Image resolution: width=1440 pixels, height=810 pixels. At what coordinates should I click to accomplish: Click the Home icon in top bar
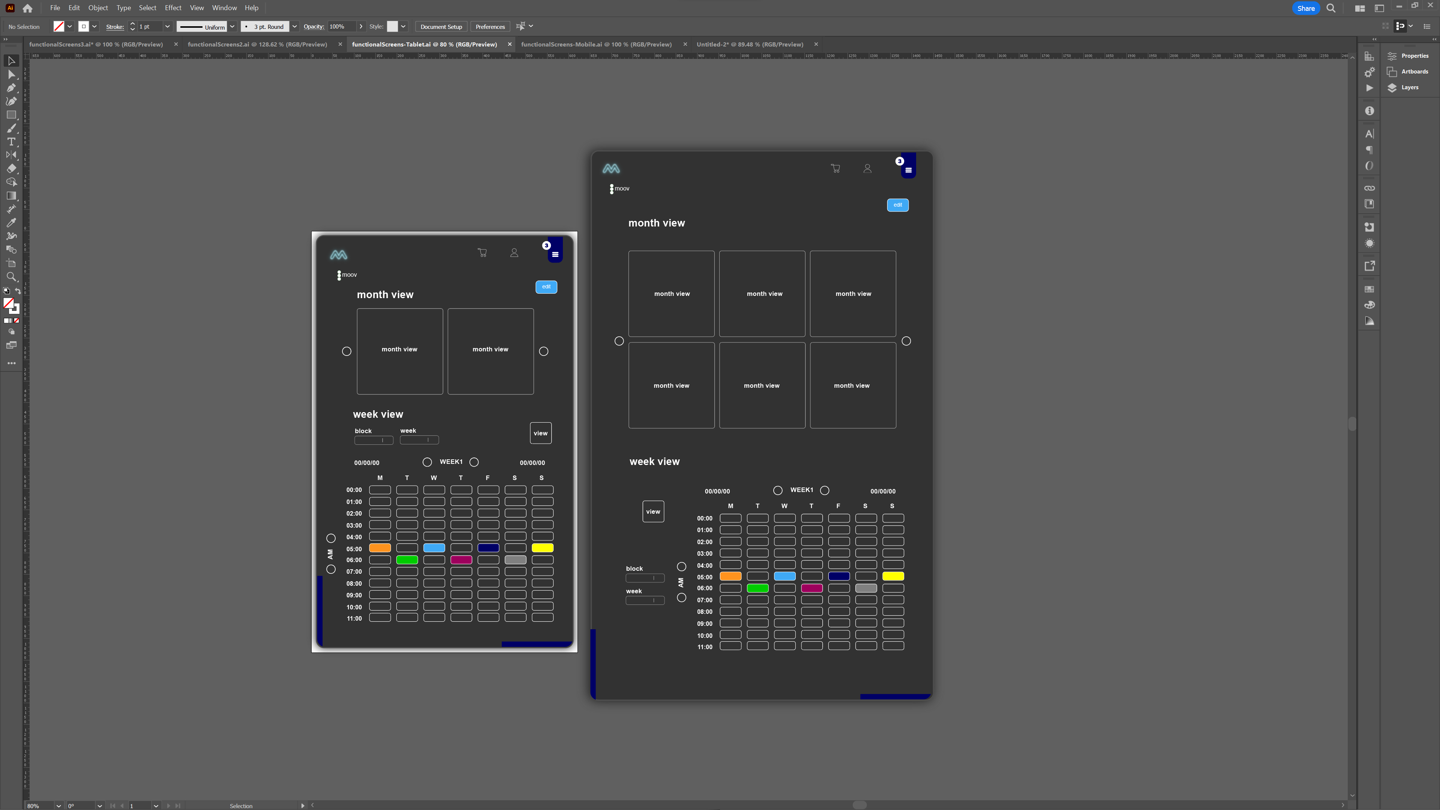tap(27, 8)
